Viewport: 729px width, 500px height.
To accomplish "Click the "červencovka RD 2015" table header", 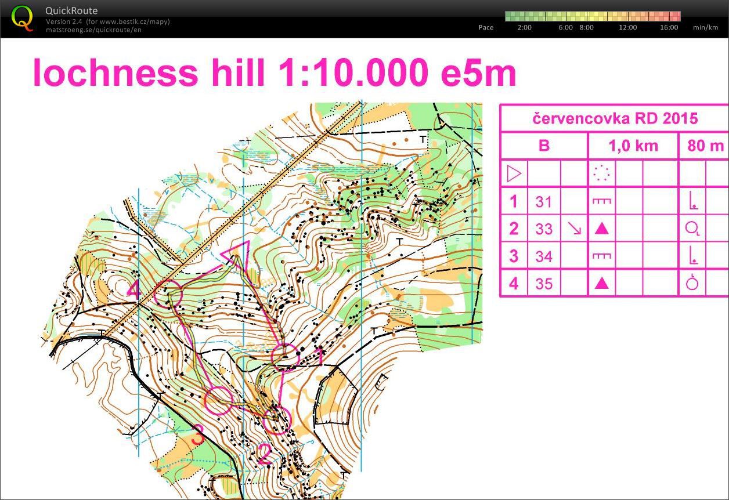I will [x=615, y=119].
